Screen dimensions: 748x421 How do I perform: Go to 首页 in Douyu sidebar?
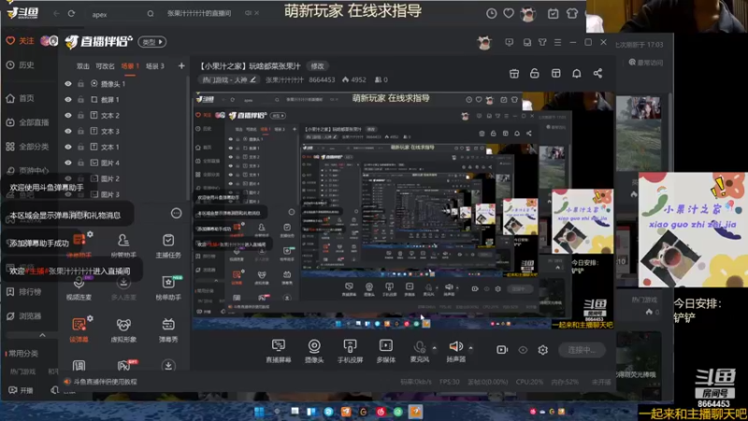(x=21, y=98)
